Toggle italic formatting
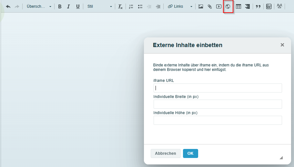 pyautogui.click(x=68, y=6)
